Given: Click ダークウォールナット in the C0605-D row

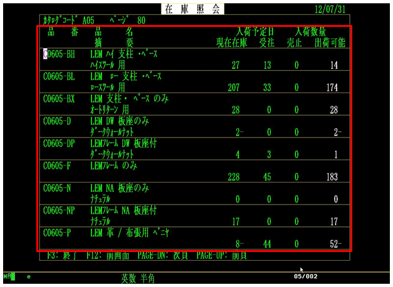Looking at the screenshot, I should 112,132.
